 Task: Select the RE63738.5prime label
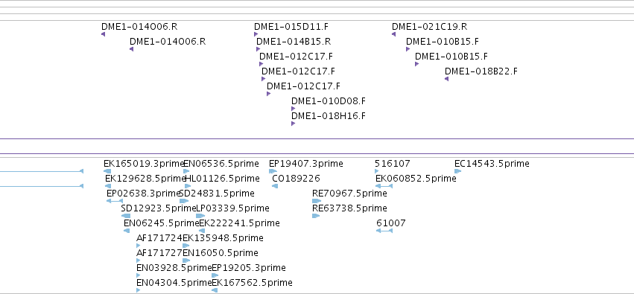click(349, 208)
